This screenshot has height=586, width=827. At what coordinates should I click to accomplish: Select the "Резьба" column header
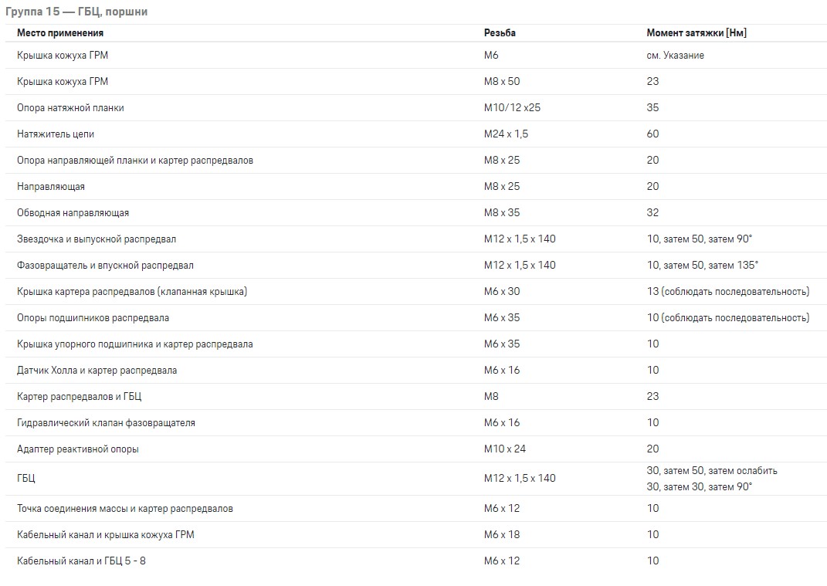coord(500,33)
